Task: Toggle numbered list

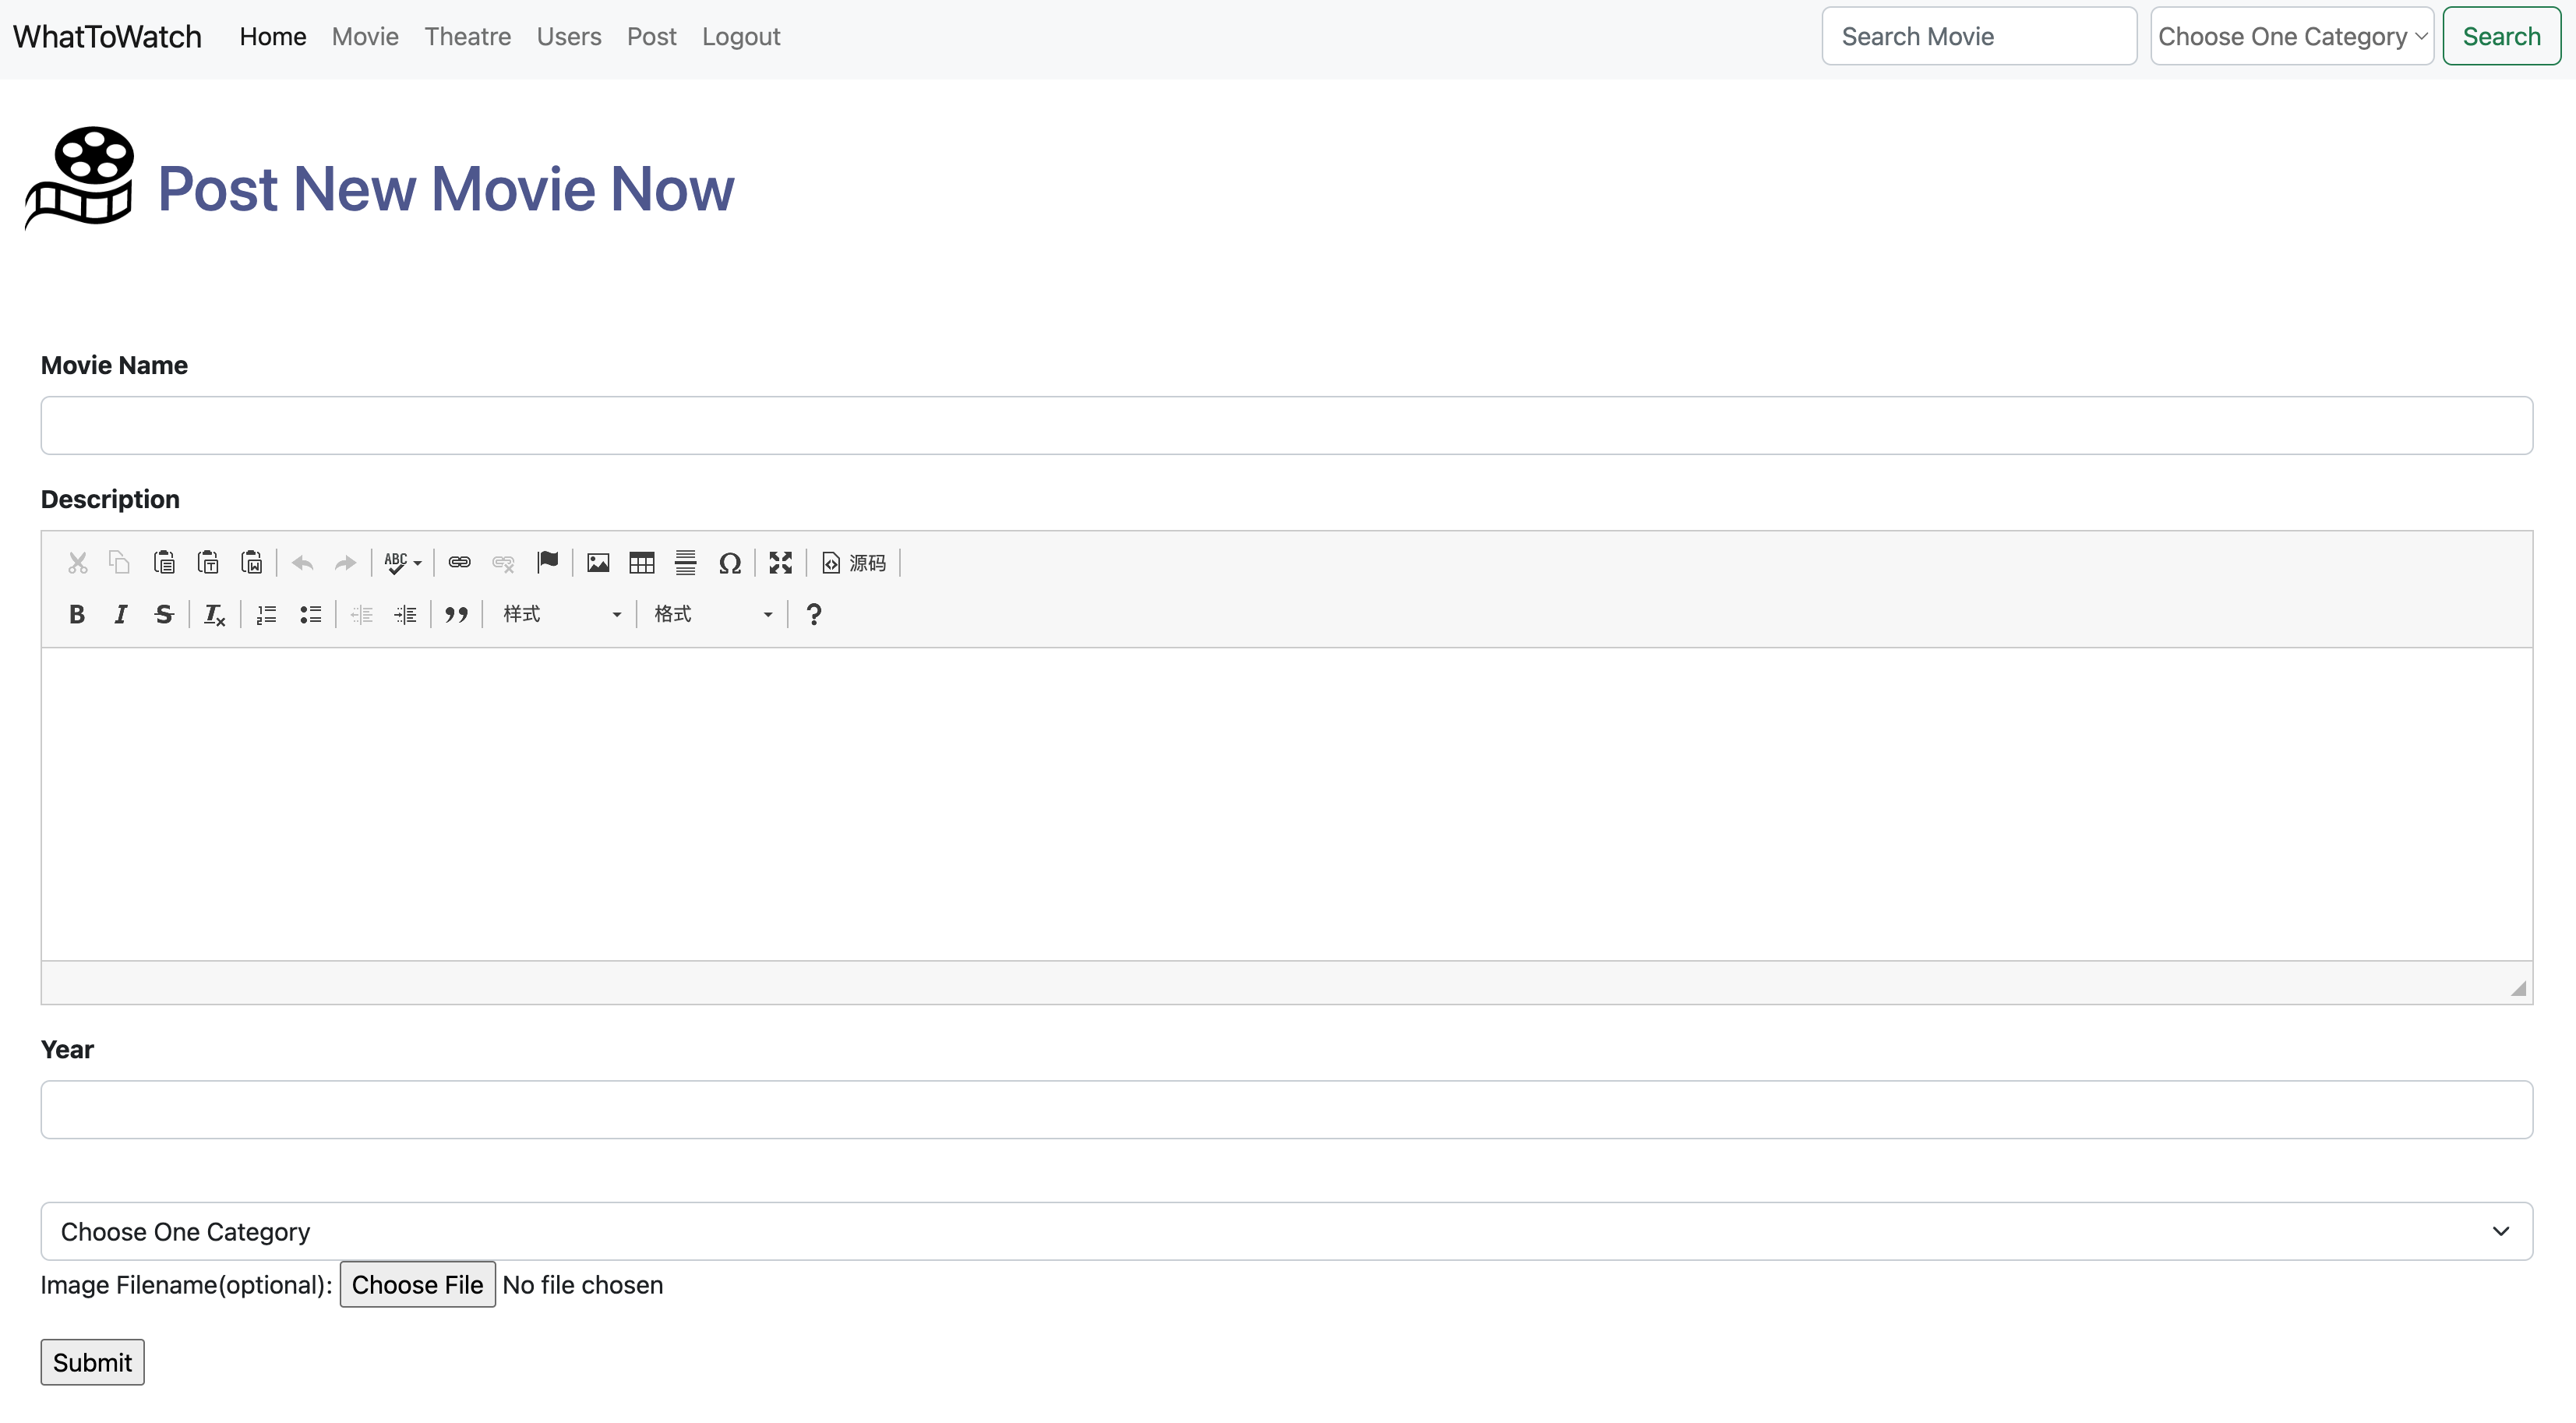Action: [266, 614]
